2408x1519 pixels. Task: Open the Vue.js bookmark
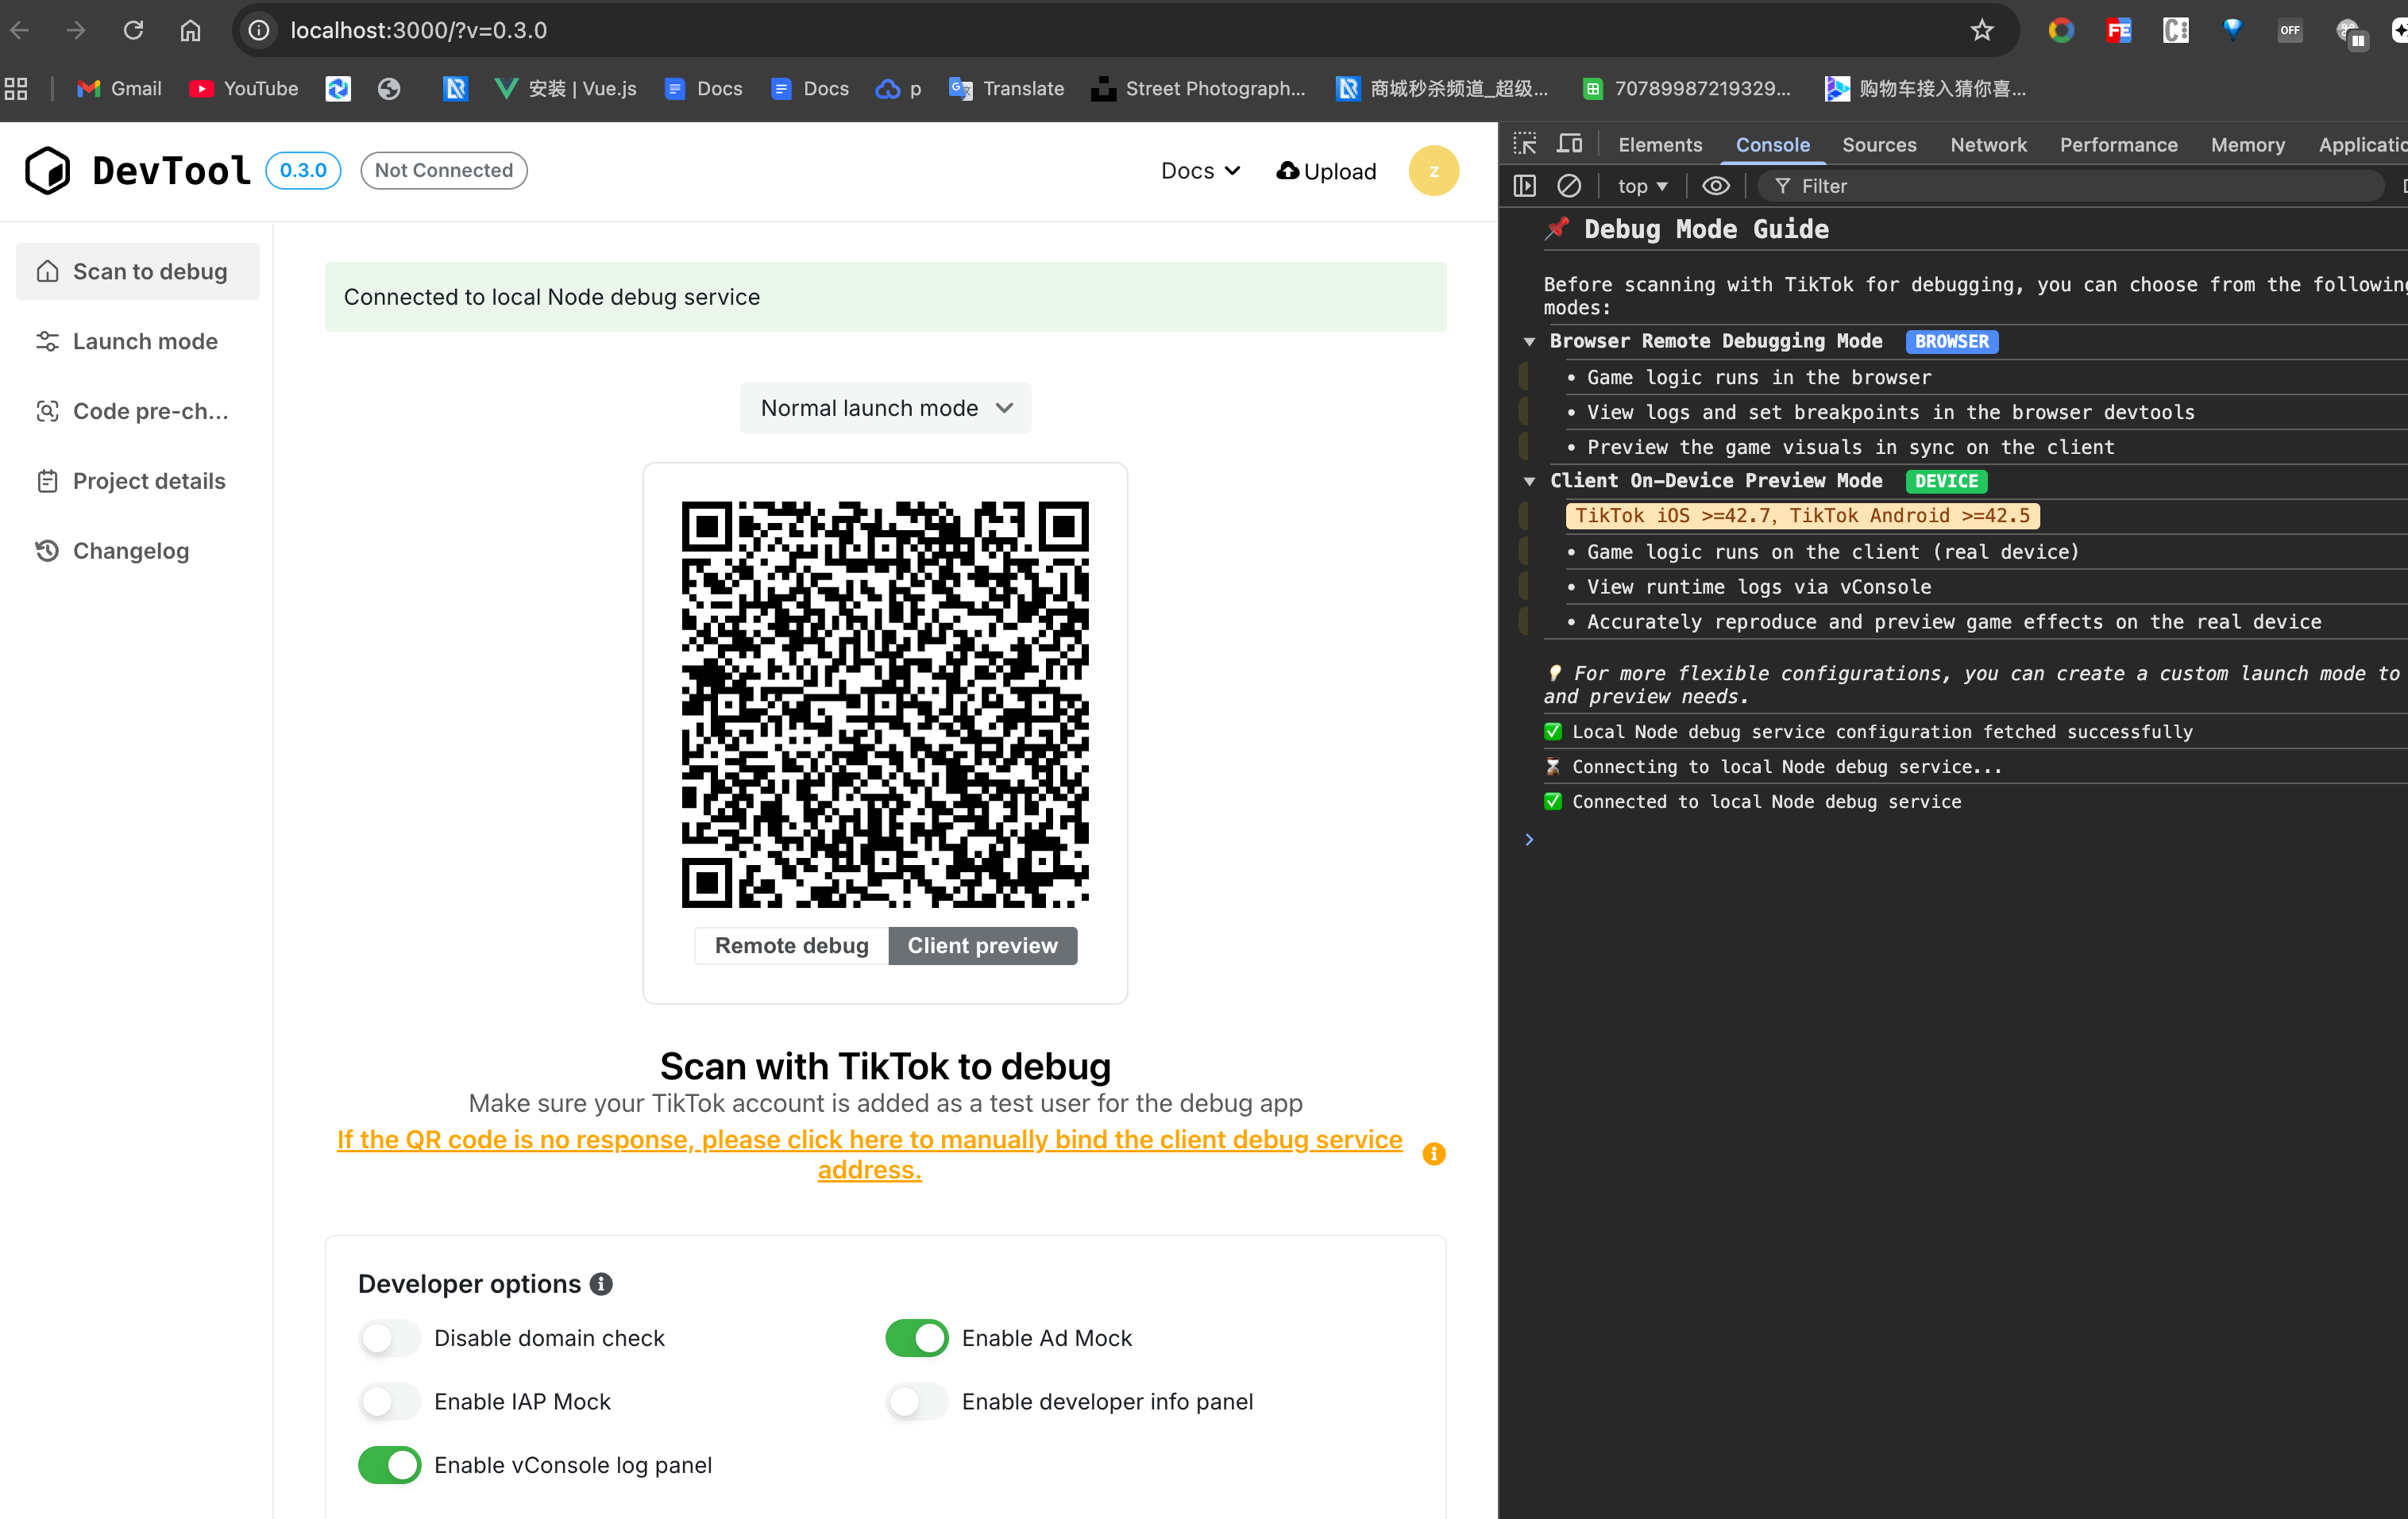(565, 88)
